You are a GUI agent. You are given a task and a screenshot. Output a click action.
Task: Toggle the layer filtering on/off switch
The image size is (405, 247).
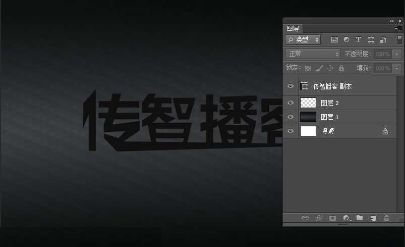[399, 39]
